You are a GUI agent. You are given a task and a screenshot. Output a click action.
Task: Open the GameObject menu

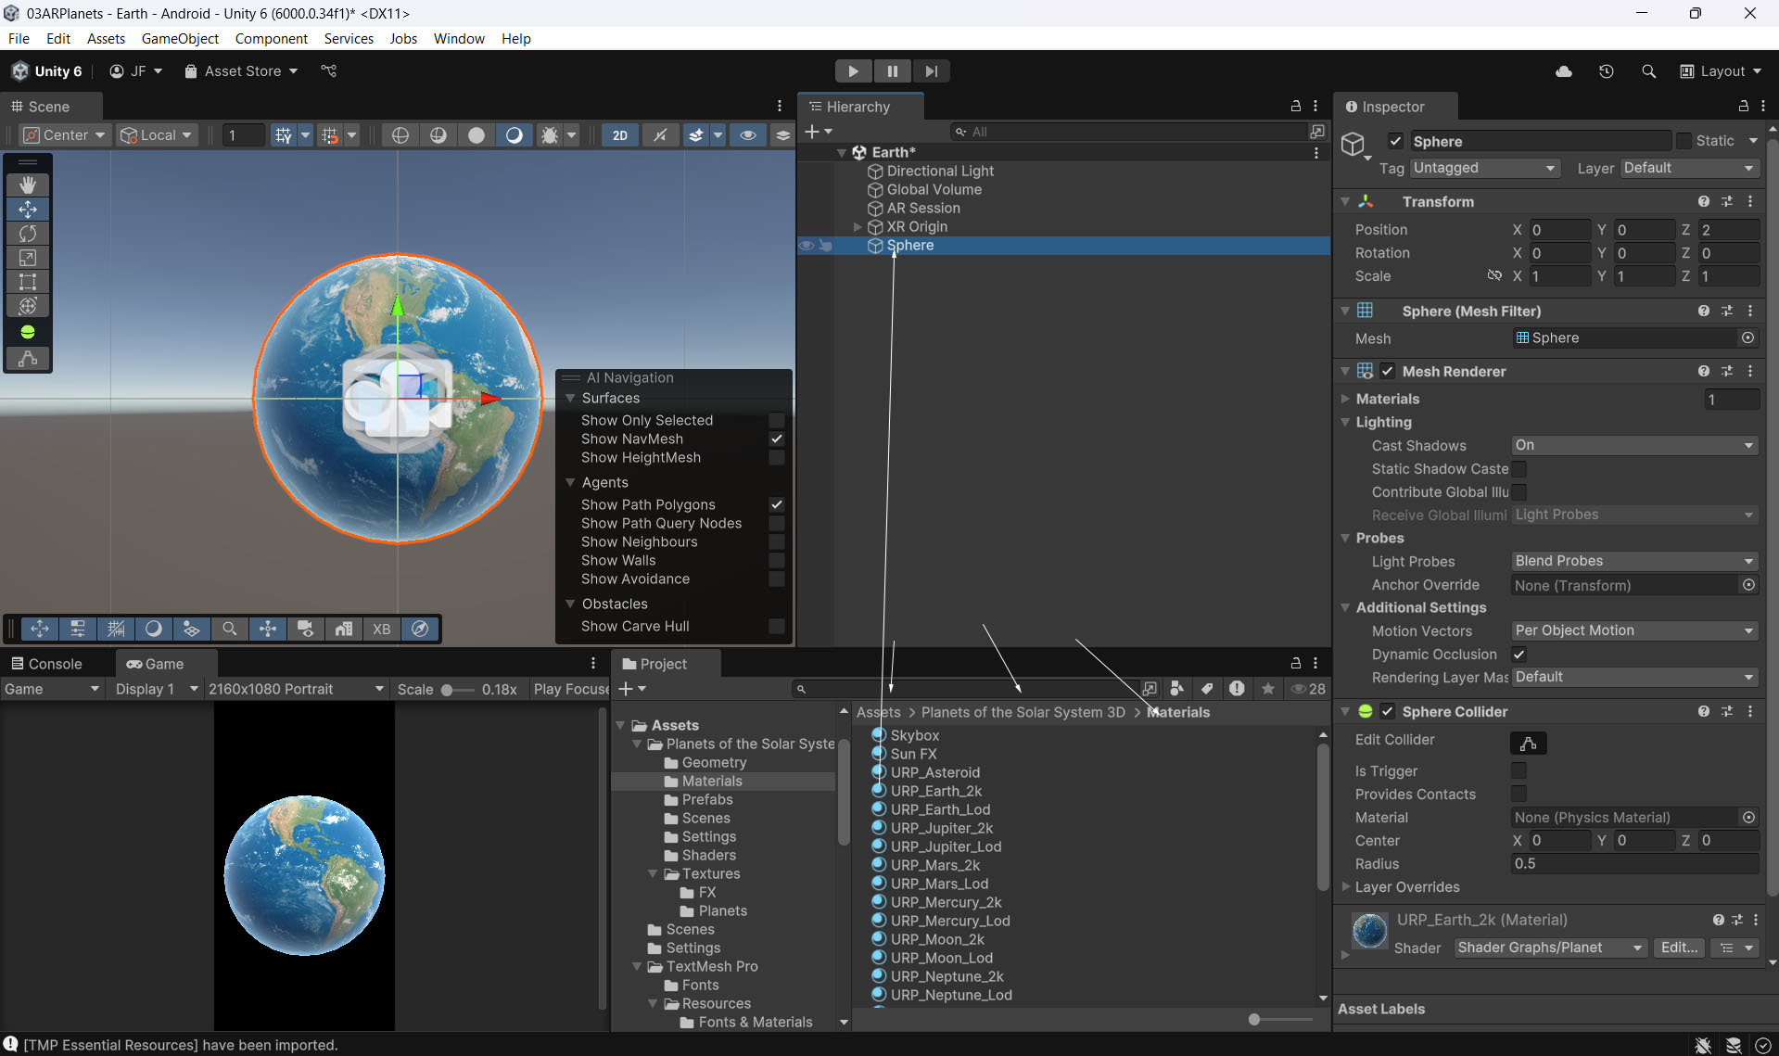tap(180, 39)
